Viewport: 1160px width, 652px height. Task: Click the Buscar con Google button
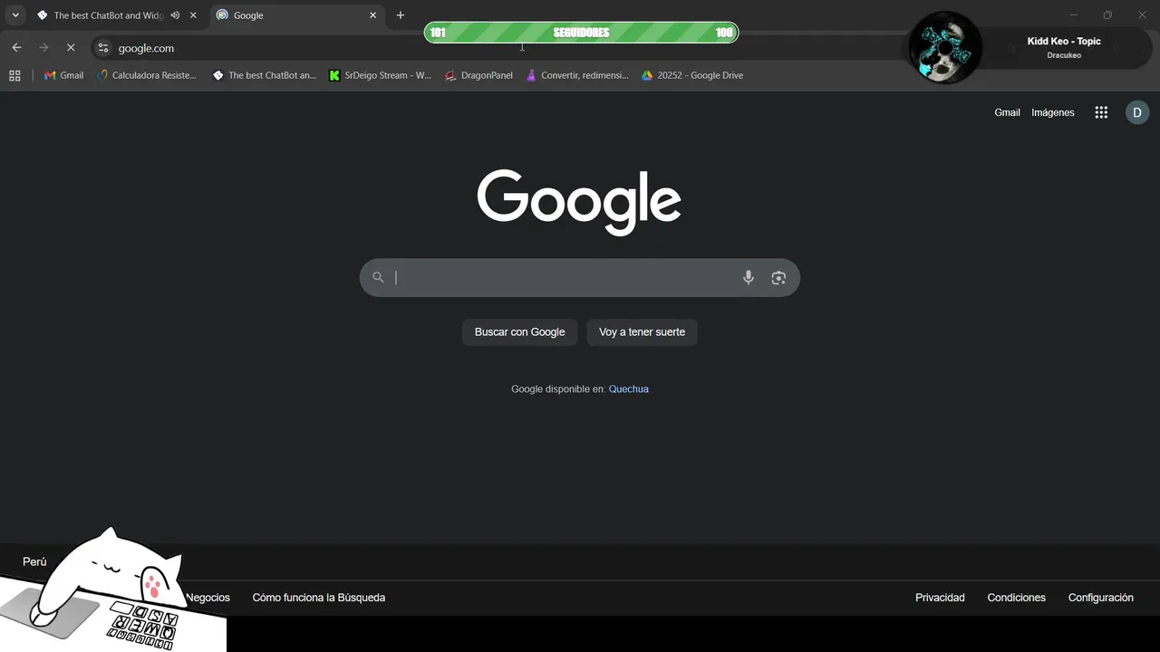(519, 331)
